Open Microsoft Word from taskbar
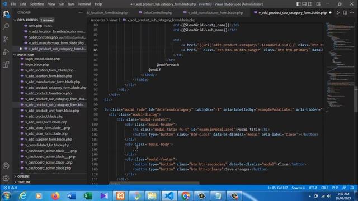This screenshot has height=201, width=358. tap(72, 196)
